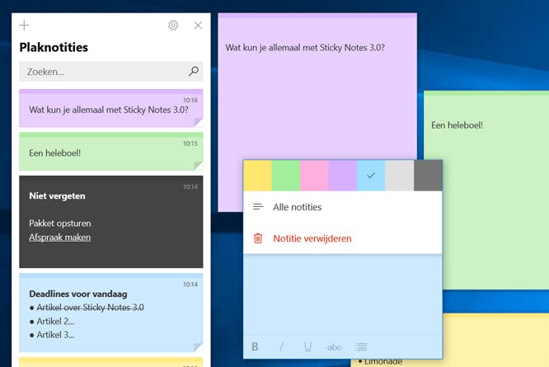
Task: Click the folded corner on the Deadlines card
Action: click(x=198, y=347)
